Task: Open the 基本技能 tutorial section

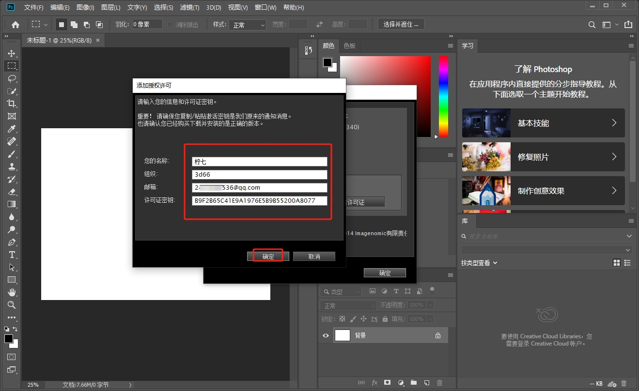Action: point(543,123)
